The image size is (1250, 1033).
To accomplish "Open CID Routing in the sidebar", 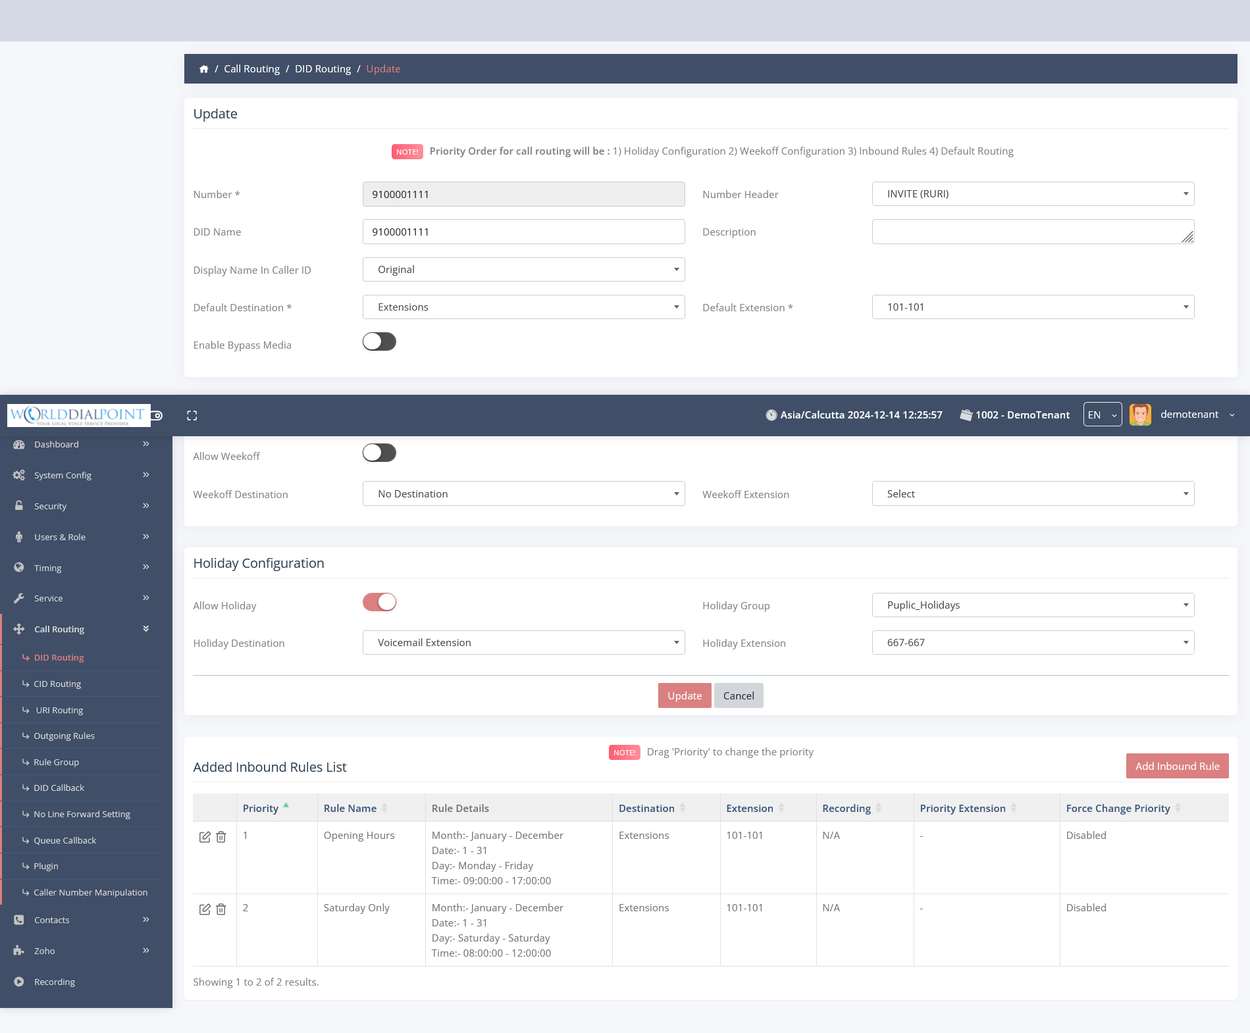I will point(57,684).
